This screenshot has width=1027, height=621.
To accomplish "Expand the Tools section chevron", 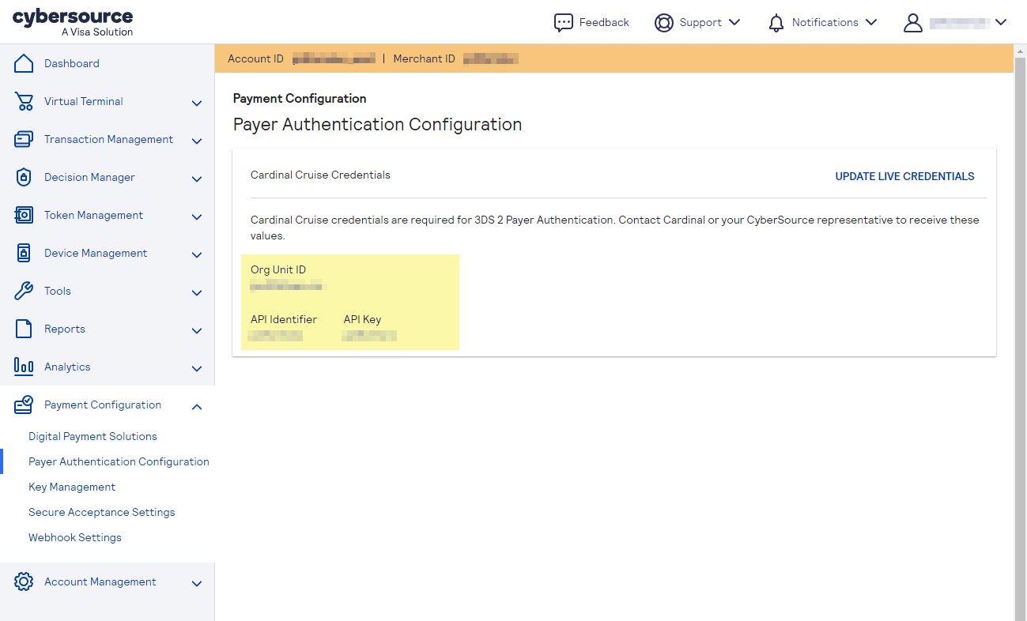I will coord(197,292).
